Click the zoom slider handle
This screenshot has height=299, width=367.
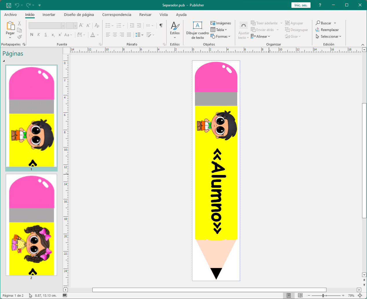coord(323,296)
